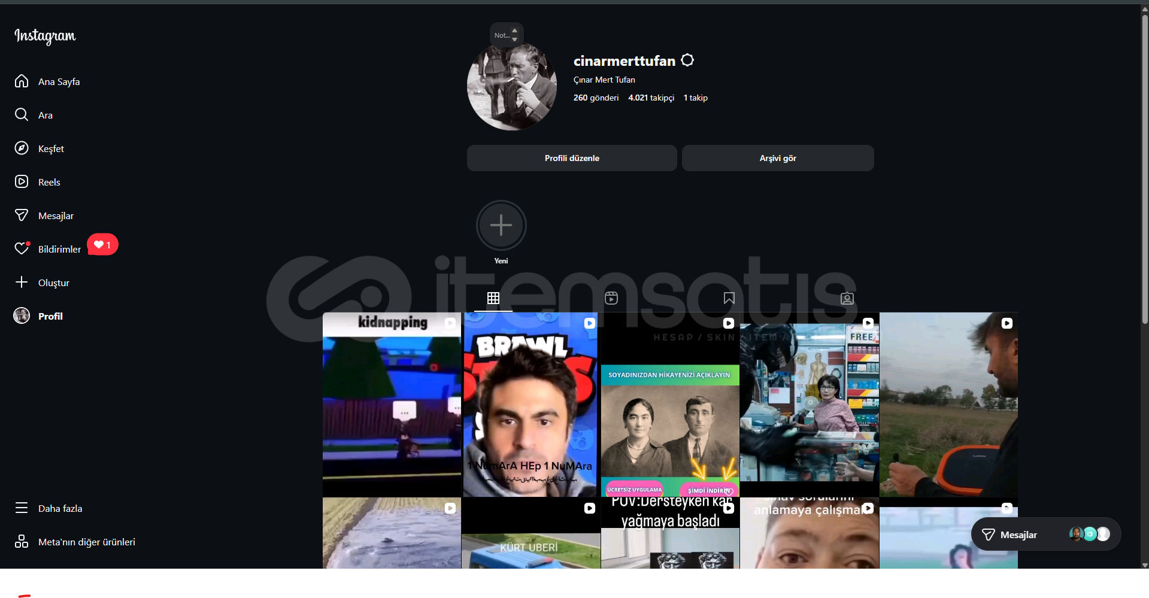Open the large profile picture
The image size is (1149, 598).
512,86
